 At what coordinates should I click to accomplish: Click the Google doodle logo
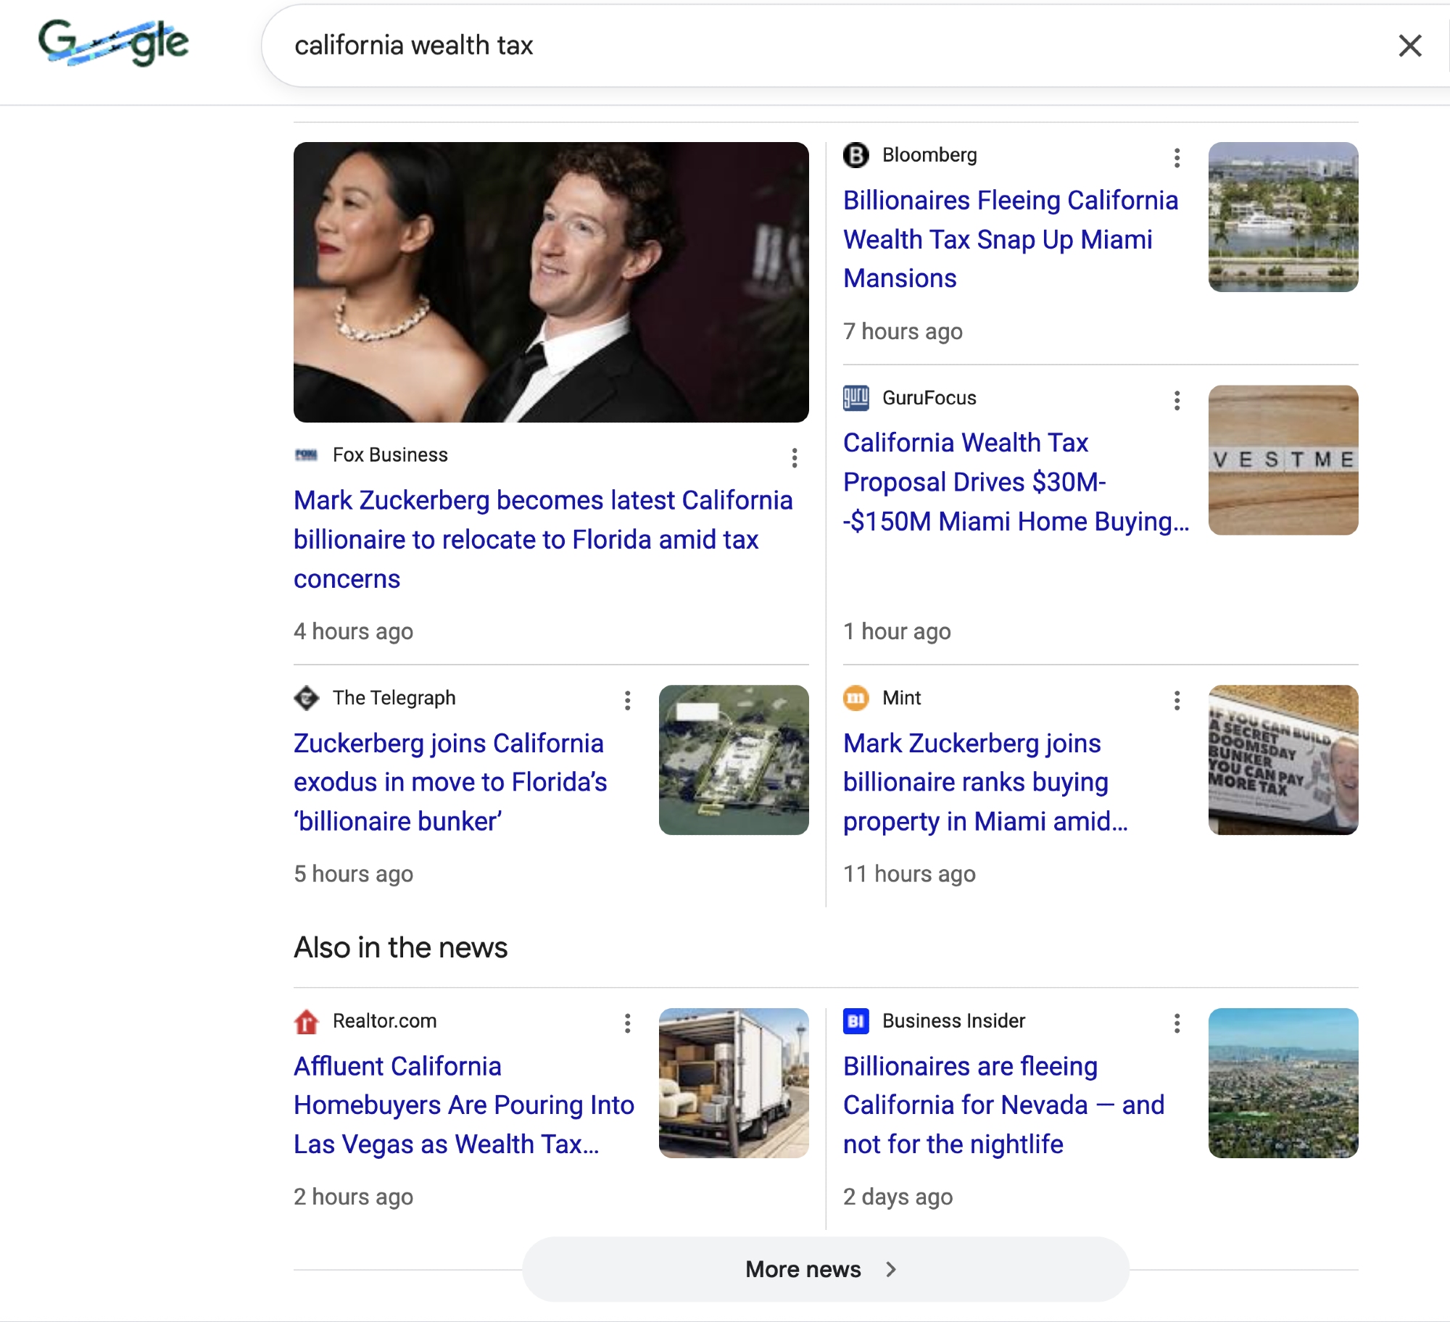pyautogui.click(x=114, y=43)
